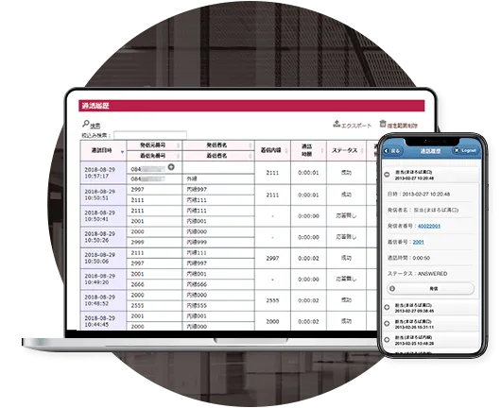This screenshot has width=501, height=408.
Task: Expand the 2013-02-27 09:38:45 phone entry
Action: click(387, 307)
